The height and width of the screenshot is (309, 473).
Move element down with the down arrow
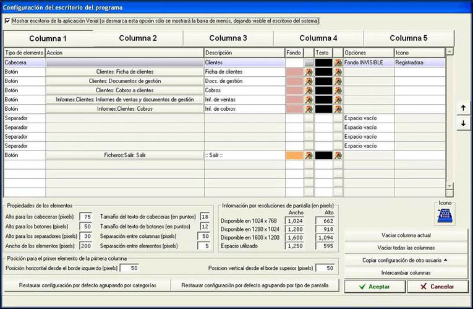[463, 124]
